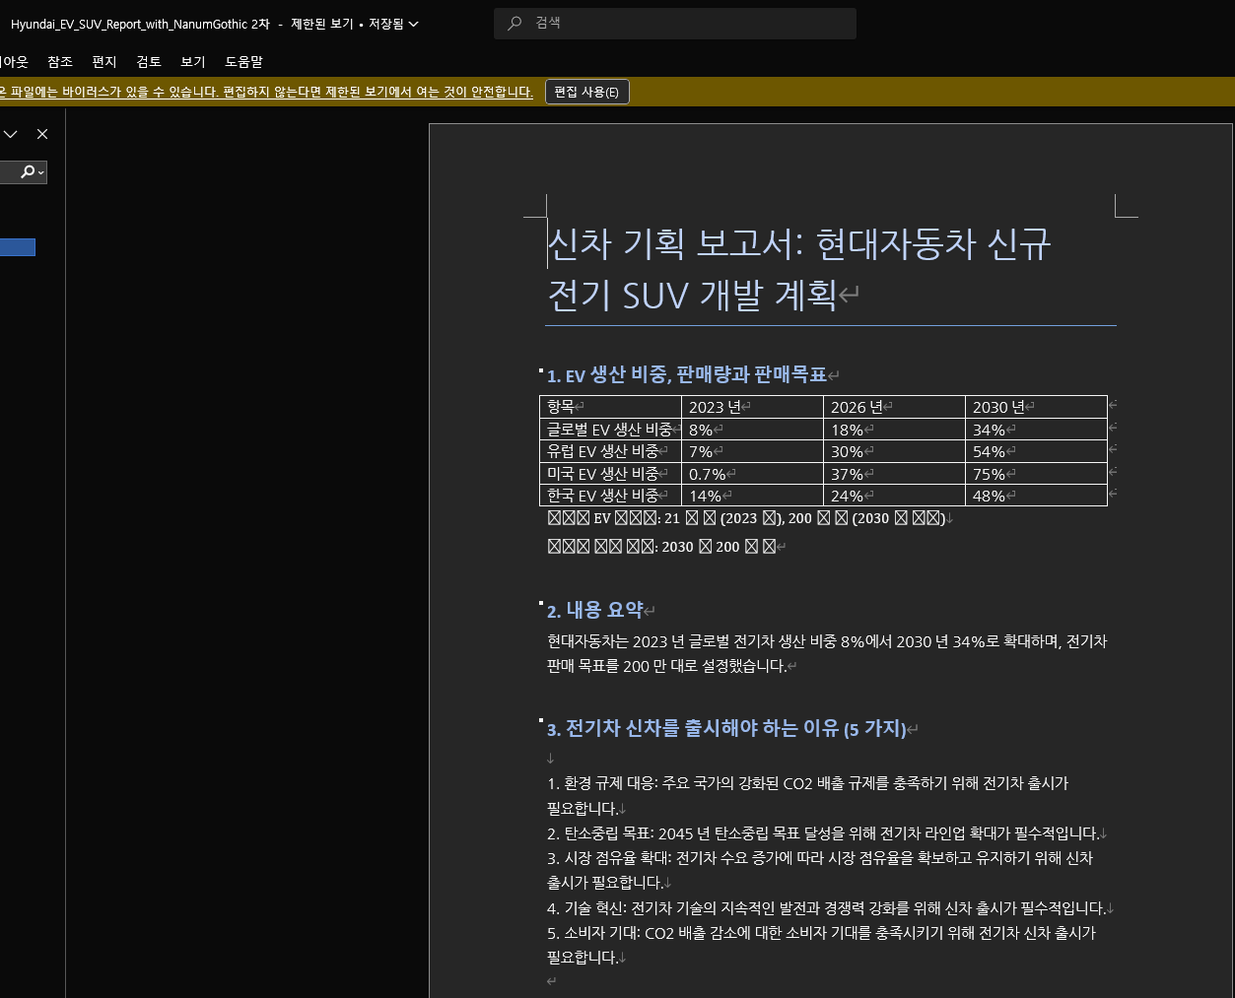Click list item 3. 시장 점유율 확대
The width and height of the screenshot is (1235, 998).
point(820,870)
